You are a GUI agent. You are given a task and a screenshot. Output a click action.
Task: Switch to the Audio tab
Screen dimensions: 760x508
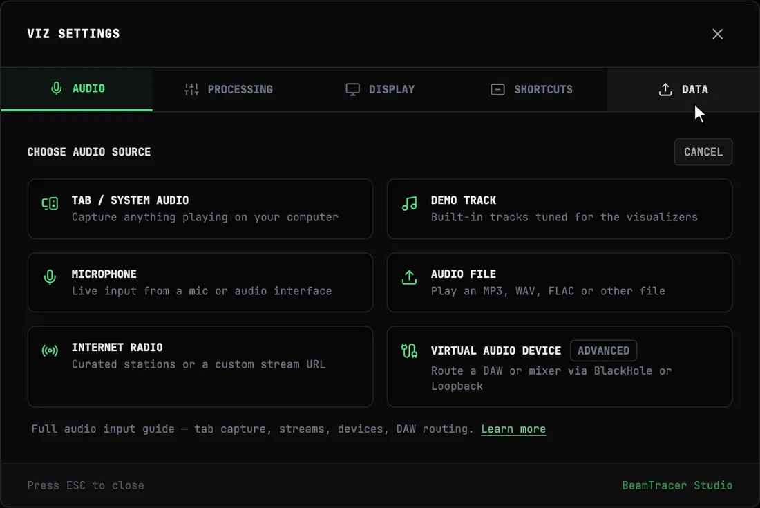coord(77,89)
